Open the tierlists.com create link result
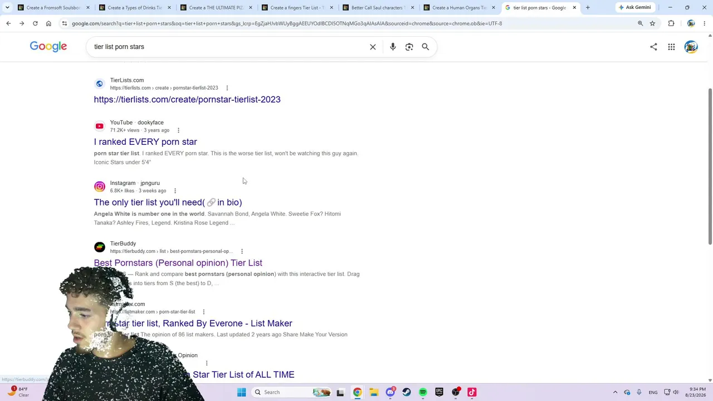The image size is (713, 401). pyautogui.click(x=187, y=100)
